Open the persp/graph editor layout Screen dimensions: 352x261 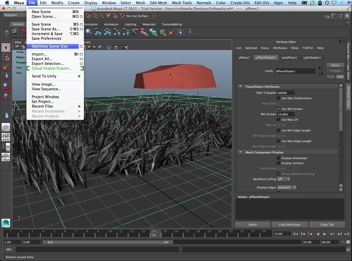(6, 157)
